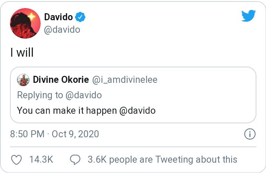Click the @davido handle under the name
This screenshot has width=266, height=173.
(62, 29)
